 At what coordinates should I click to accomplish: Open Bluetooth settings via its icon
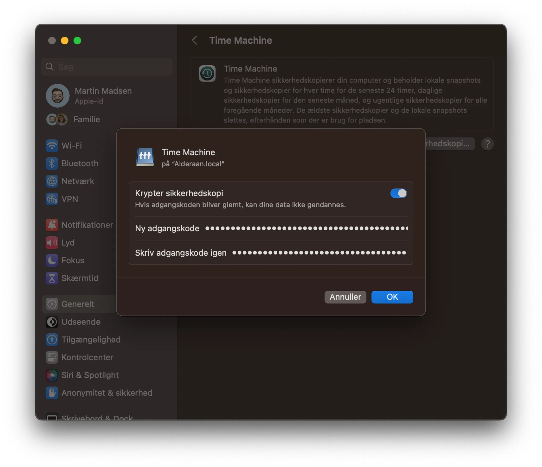[x=52, y=163]
